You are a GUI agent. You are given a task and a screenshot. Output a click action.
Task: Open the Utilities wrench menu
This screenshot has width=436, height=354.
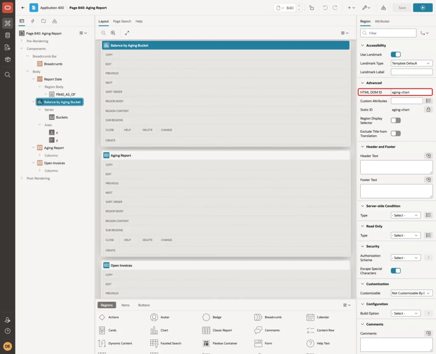[x=366, y=8]
